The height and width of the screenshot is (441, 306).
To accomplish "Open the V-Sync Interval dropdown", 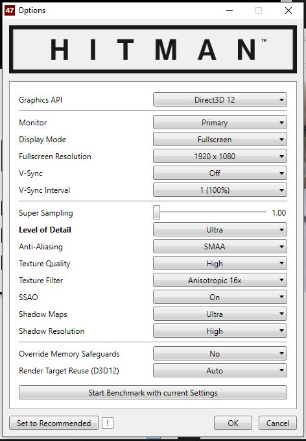I will tap(220, 190).
